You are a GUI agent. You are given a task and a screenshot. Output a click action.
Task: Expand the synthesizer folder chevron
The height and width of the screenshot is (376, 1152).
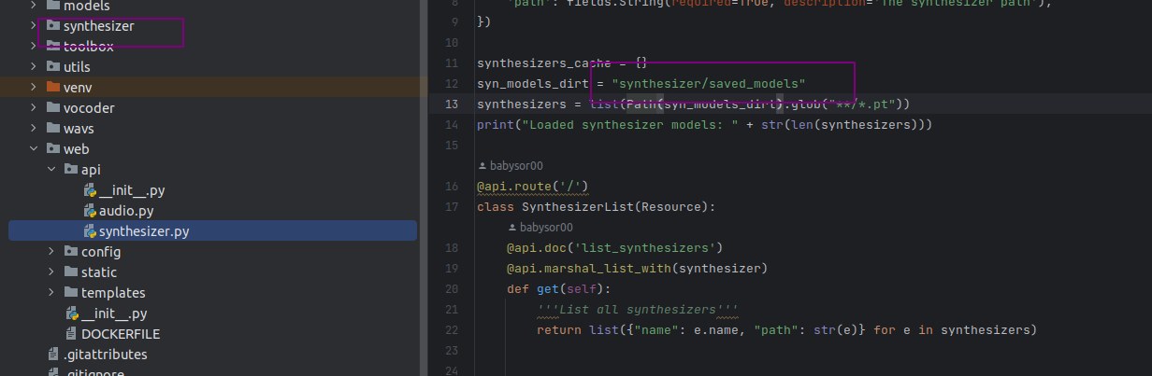click(34, 26)
